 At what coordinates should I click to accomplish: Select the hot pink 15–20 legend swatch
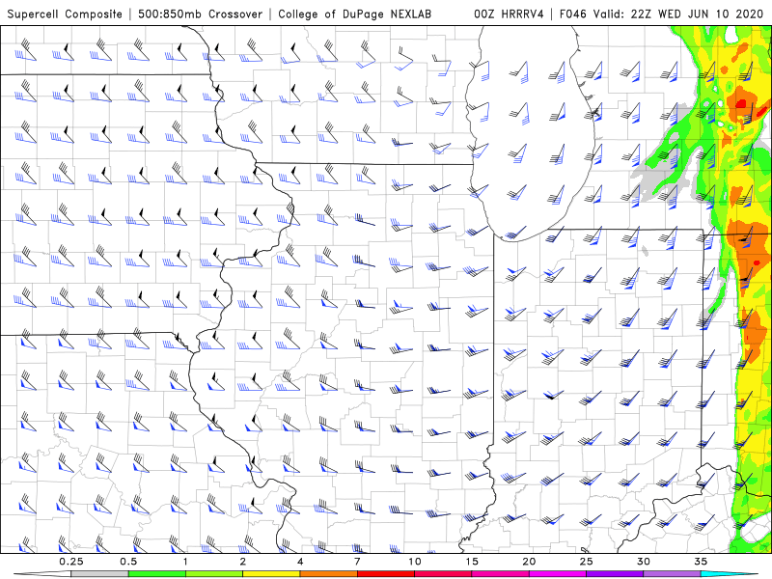click(x=500, y=574)
